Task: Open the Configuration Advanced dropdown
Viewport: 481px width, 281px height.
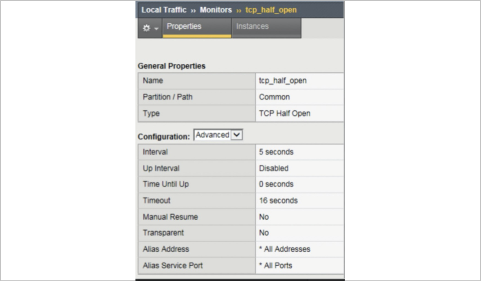Action: (218, 135)
